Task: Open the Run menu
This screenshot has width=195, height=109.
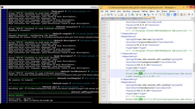Action: 158,11
